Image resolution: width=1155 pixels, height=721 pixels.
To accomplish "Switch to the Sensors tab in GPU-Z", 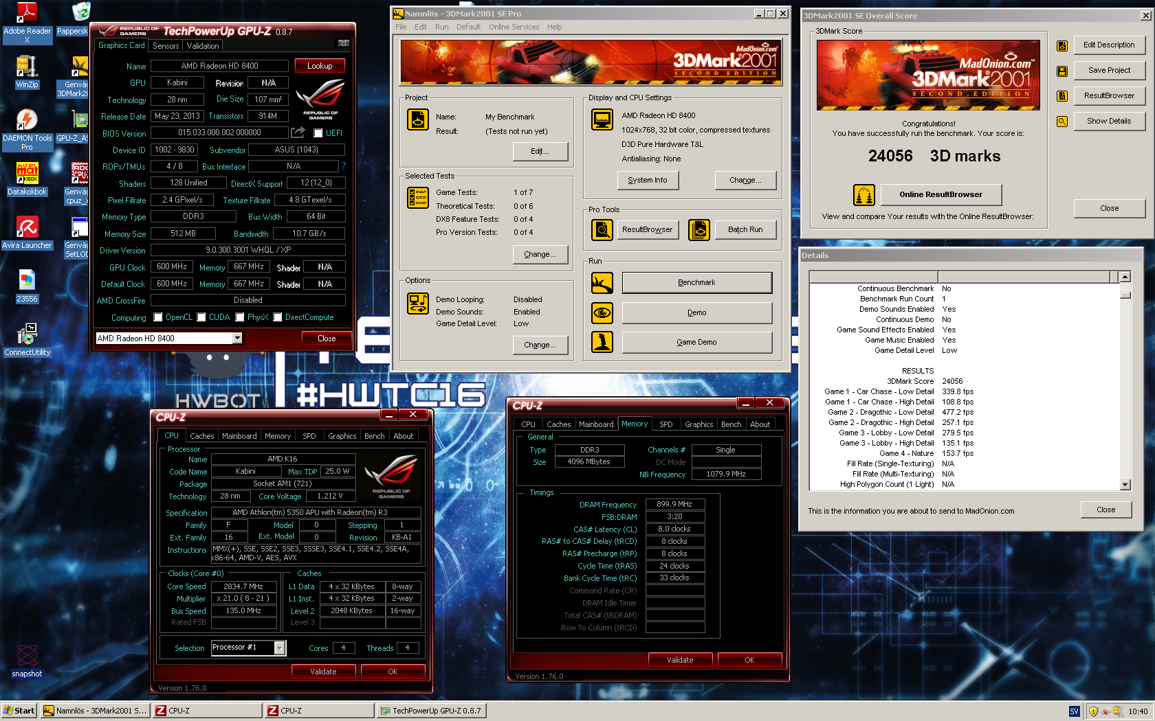I will click(166, 46).
